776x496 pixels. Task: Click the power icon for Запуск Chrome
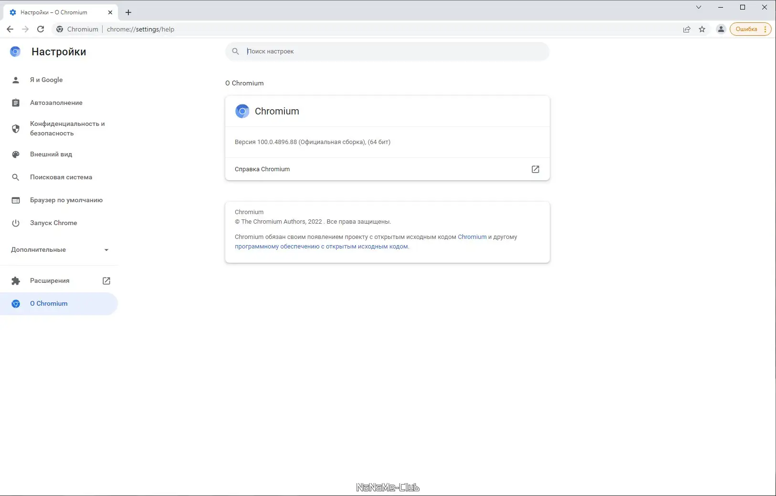16,223
